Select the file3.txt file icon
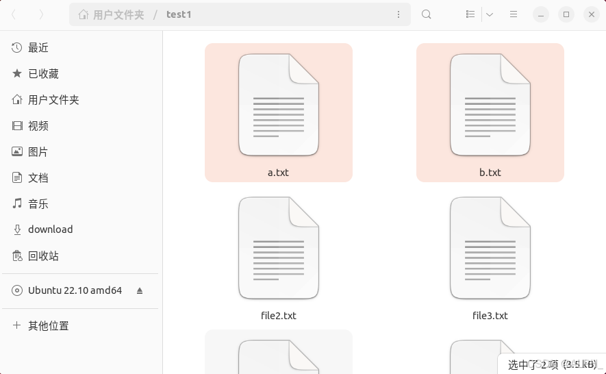Image resolution: width=606 pixels, height=374 pixels. (490, 248)
